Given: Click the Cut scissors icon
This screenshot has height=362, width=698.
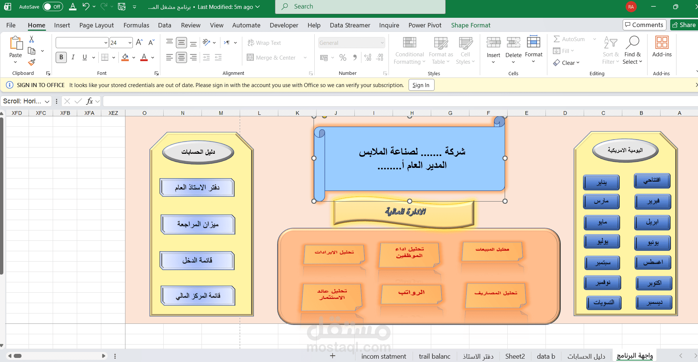Looking at the screenshot, I should pyautogui.click(x=32, y=39).
